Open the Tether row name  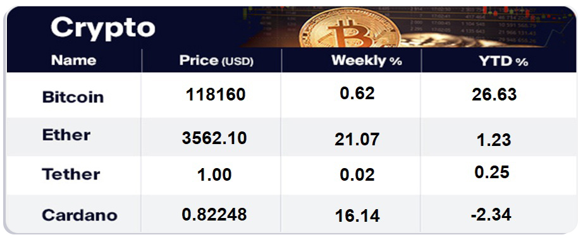pos(71,174)
